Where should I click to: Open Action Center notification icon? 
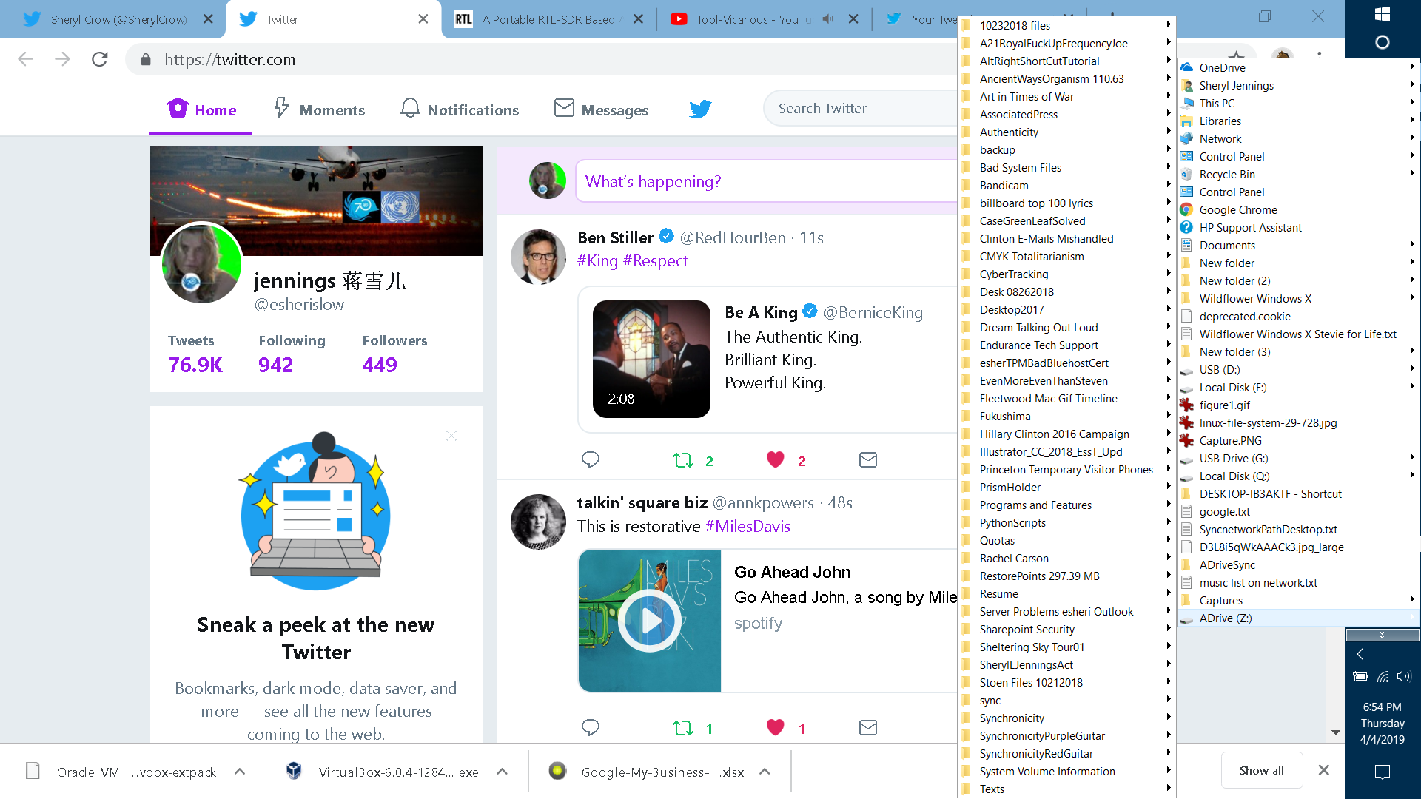pyautogui.click(x=1382, y=772)
